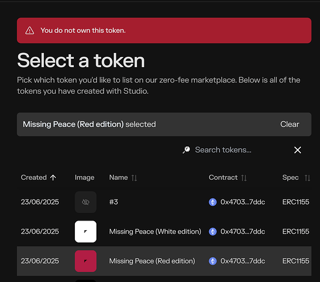This screenshot has width=320, height=282.
Task: Click Ethereum icon in White edition row
Action: tap(212, 232)
